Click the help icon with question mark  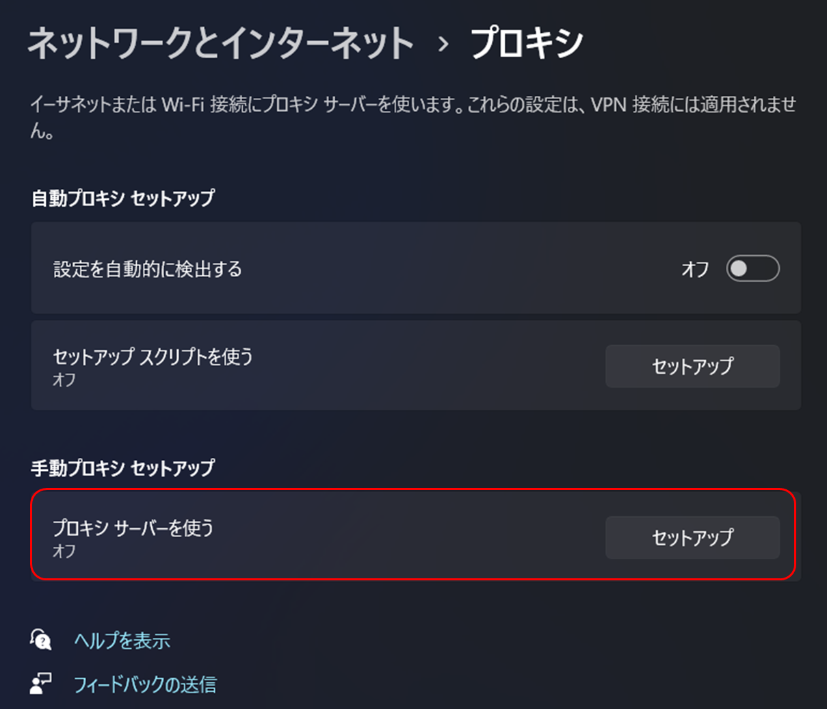point(41,640)
